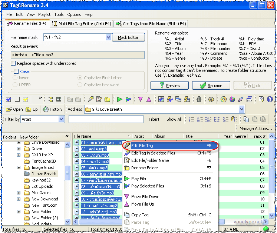Image resolution: width=277 pixels, height=233 pixels.
Task: Toggle the folder tree view toolbar icon
Action: click(50, 99)
